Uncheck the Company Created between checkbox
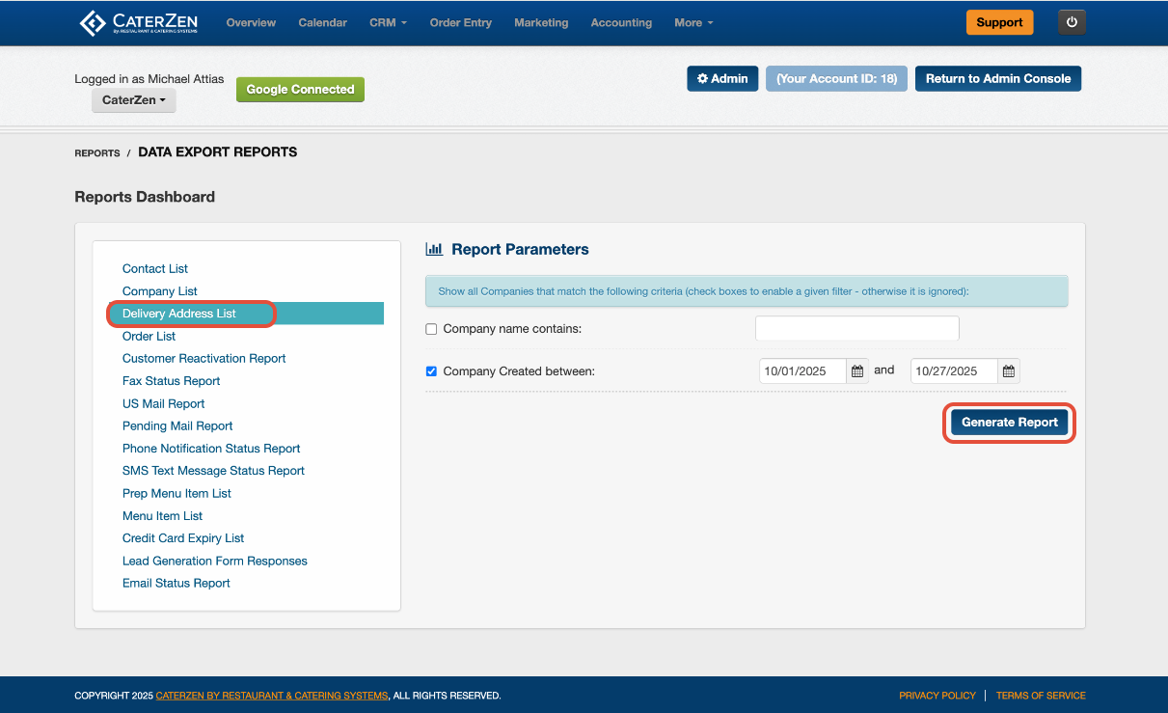1168x713 pixels. 431,370
